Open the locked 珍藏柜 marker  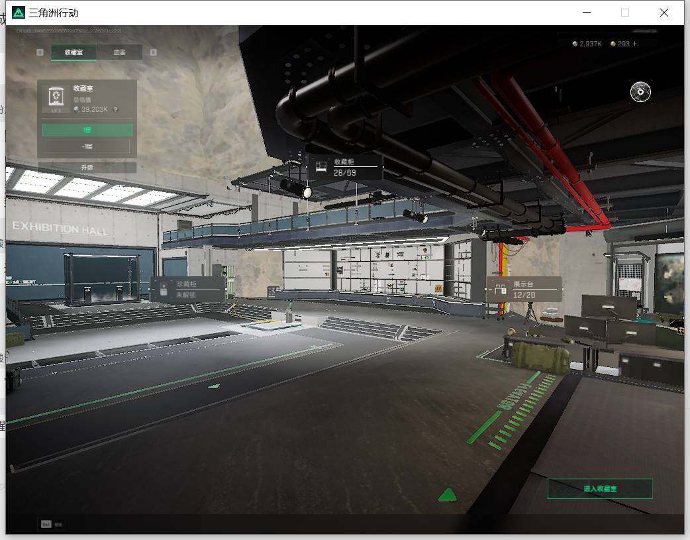pos(187,289)
